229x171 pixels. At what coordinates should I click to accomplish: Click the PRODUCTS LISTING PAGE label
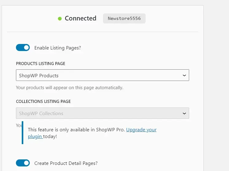[x=40, y=64]
